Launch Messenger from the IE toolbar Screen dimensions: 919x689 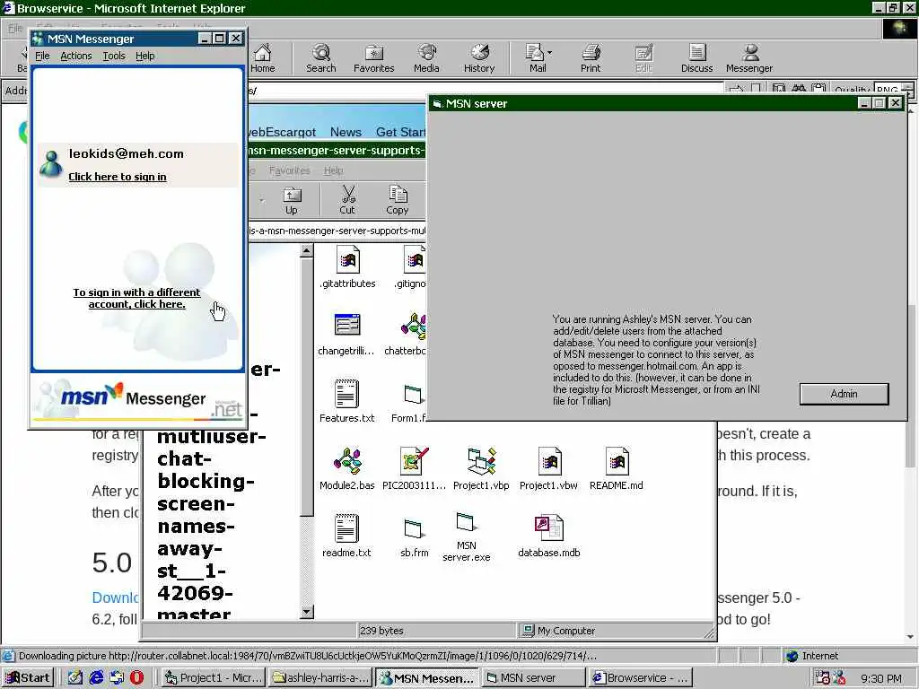point(749,58)
